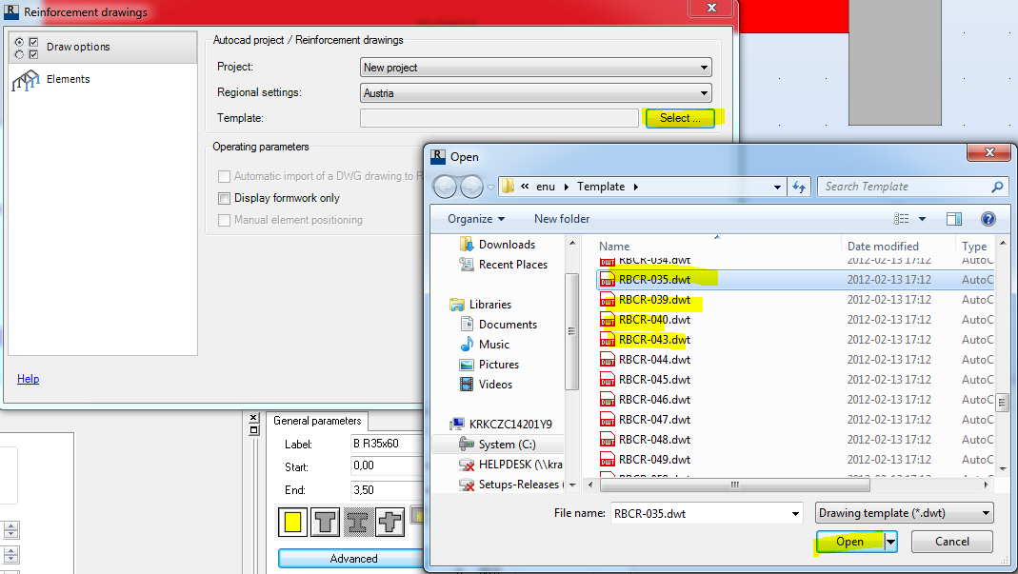Select the second radio button under Draw options

pos(20,53)
